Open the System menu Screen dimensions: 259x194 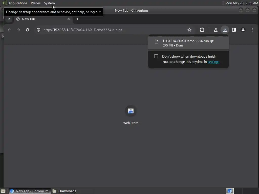49,3
